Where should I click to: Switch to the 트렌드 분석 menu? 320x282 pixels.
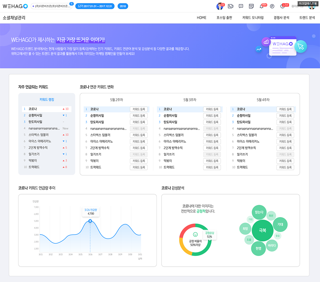coord(307,18)
